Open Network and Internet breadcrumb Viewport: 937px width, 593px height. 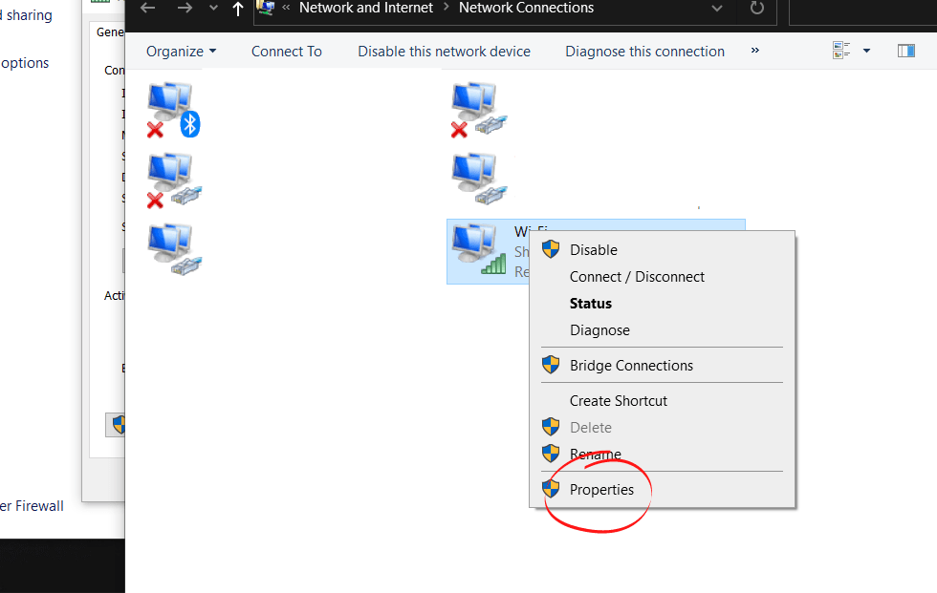point(366,9)
